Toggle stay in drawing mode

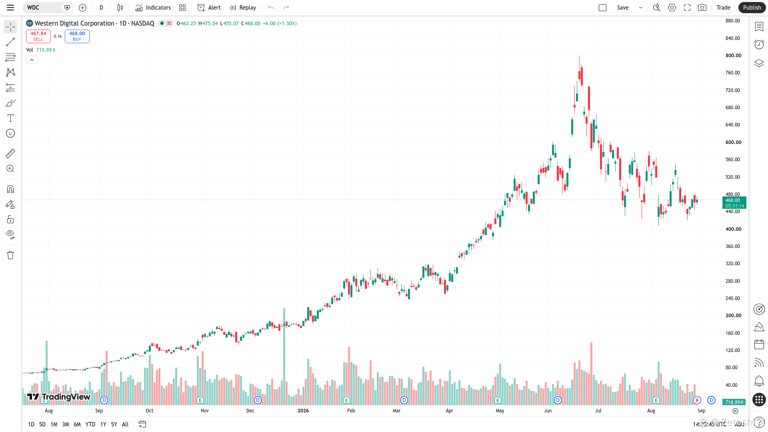(x=10, y=204)
